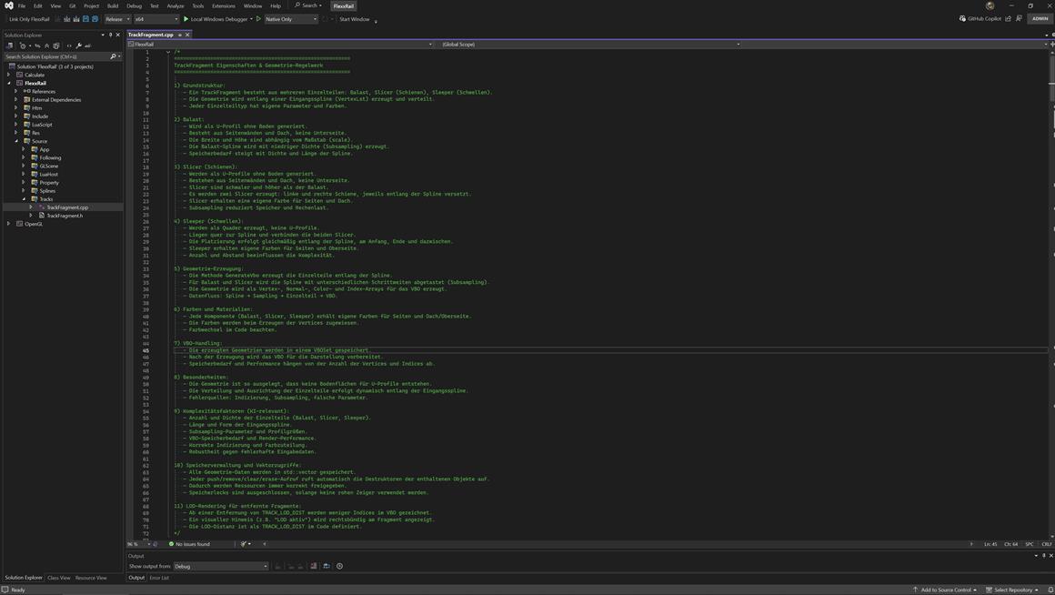Open the File menu
The image size is (1055, 595).
tap(22, 5)
